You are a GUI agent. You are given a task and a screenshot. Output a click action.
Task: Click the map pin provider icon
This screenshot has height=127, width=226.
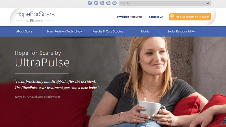point(172,17)
